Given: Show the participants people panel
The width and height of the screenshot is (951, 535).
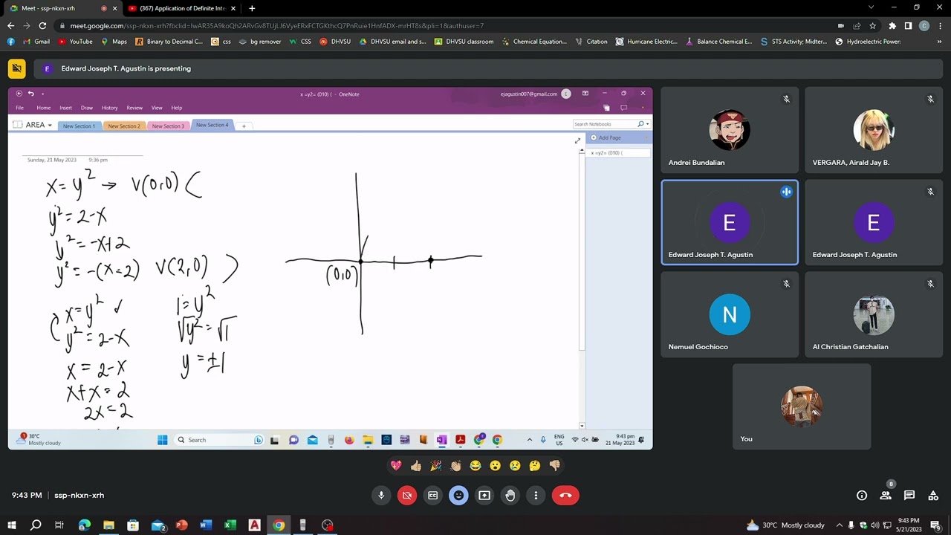Looking at the screenshot, I should click(886, 496).
